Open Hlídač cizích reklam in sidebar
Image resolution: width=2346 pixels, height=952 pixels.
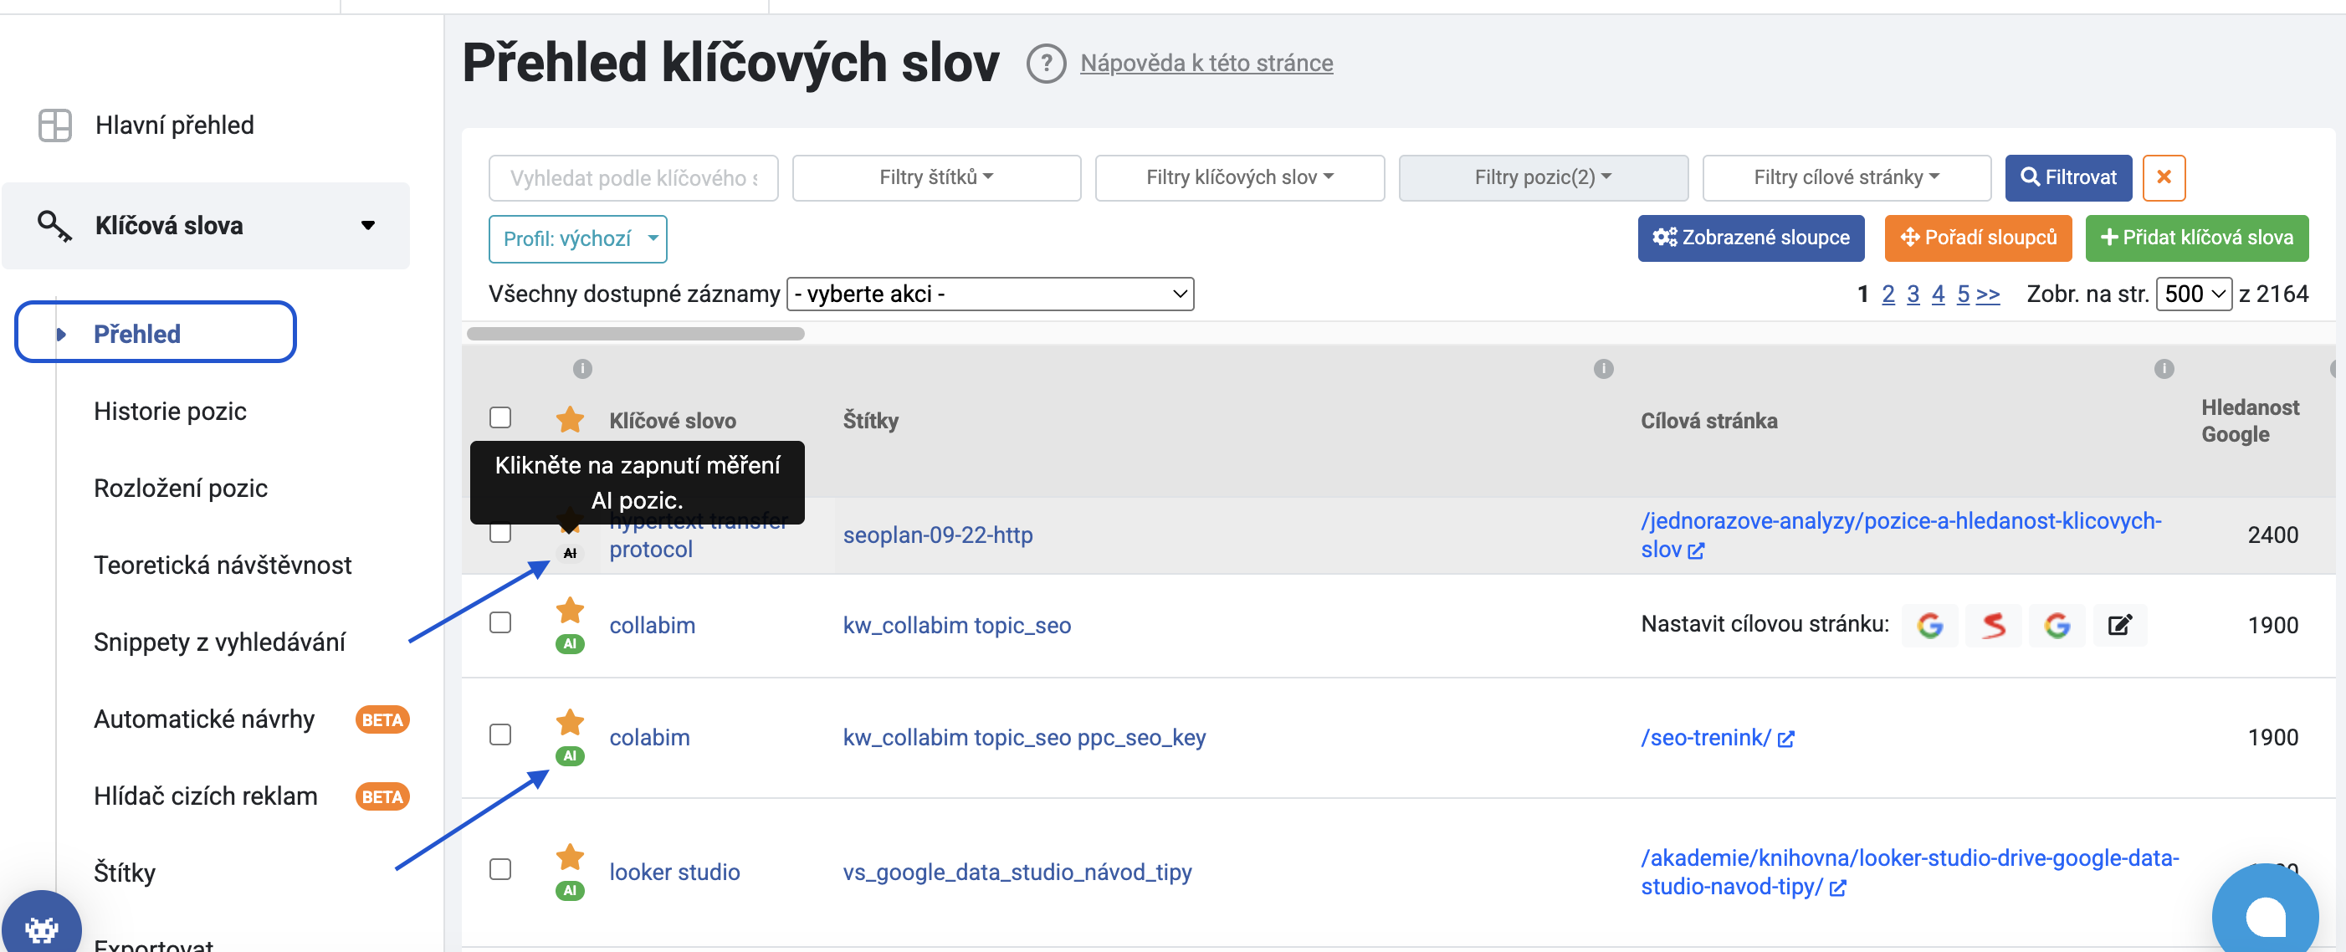click(x=206, y=796)
